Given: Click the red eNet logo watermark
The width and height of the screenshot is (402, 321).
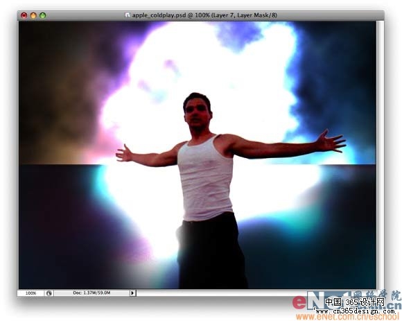Looking at the screenshot, I should [299, 302].
